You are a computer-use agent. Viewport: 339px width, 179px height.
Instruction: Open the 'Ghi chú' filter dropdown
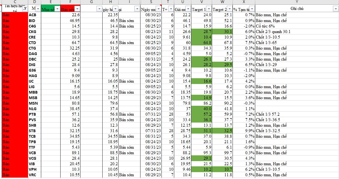tap(336, 9)
